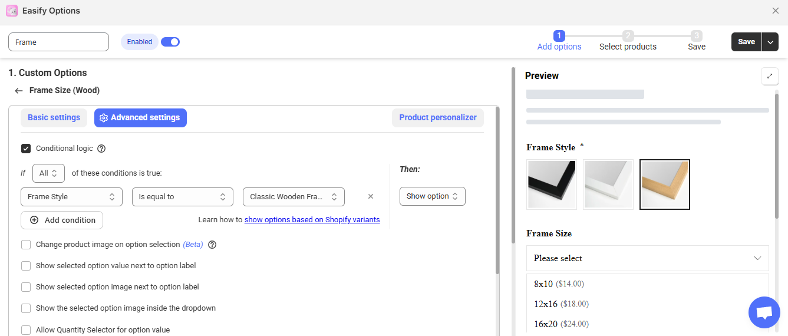Open the Product personalizer tab

(437, 118)
